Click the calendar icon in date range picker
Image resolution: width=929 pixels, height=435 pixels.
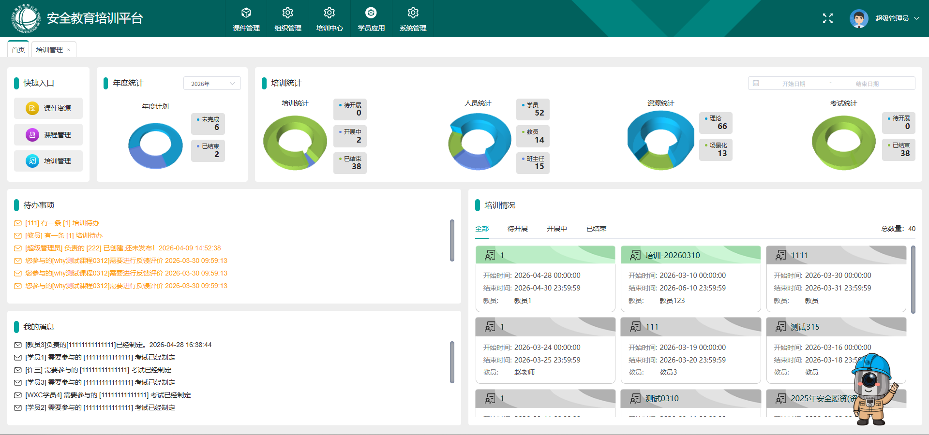pyautogui.click(x=756, y=83)
